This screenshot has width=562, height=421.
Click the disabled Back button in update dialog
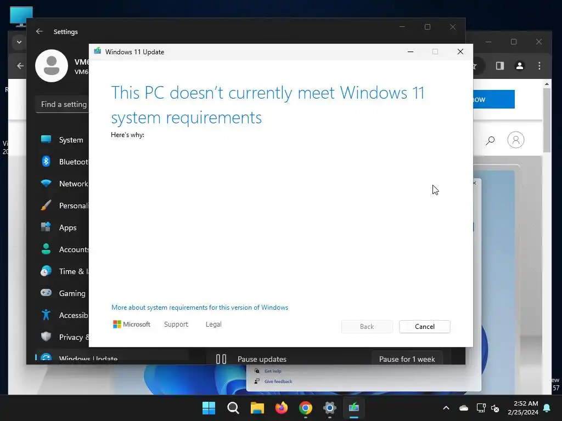click(367, 327)
